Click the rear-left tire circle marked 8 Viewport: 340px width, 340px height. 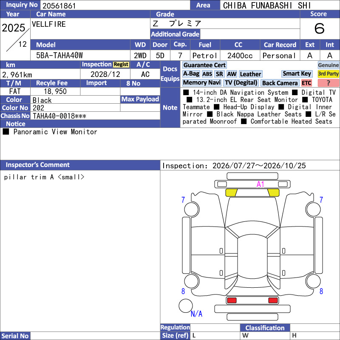[192, 281]
